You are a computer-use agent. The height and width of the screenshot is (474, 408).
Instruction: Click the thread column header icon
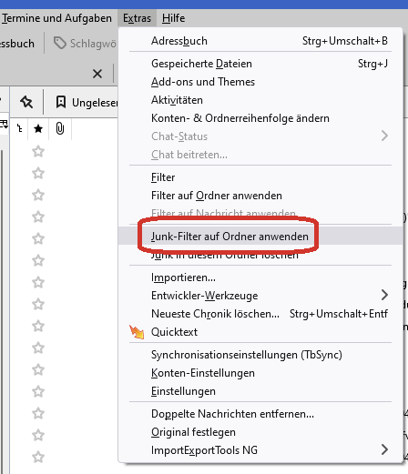coord(20,128)
